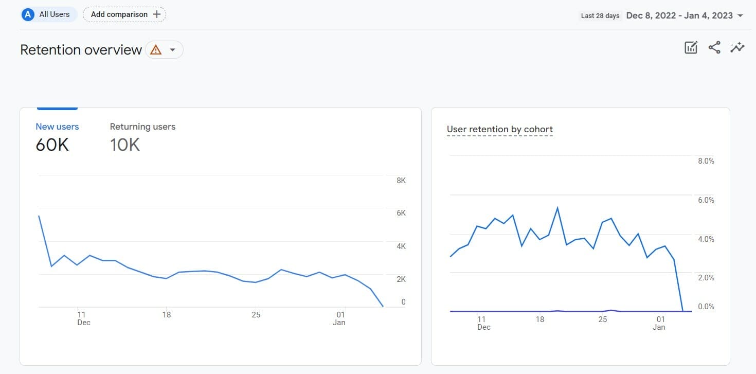Click the All Users segment chip

tap(48, 14)
